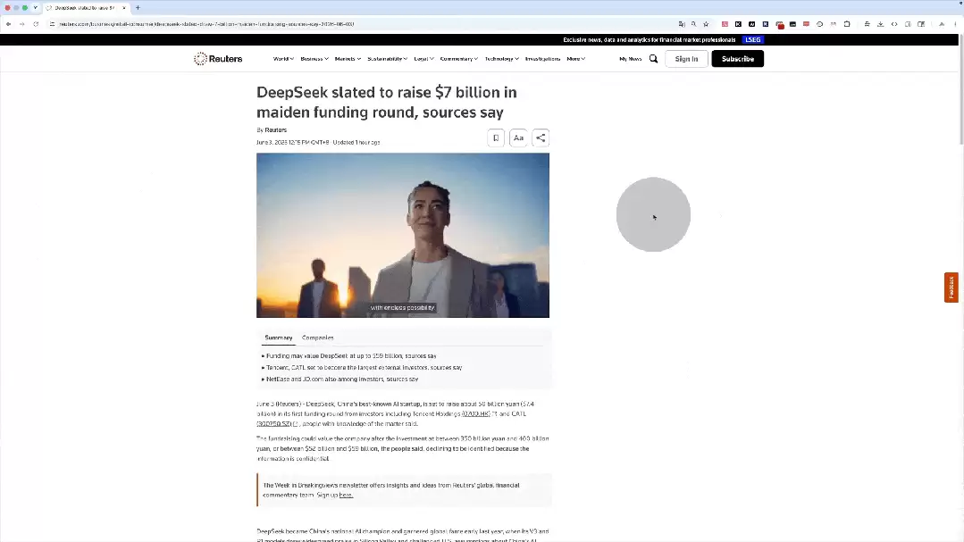The height and width of the screenshot is (542, 964).
Task: Open the extensions puzzle icon
Action: (847, 24)
